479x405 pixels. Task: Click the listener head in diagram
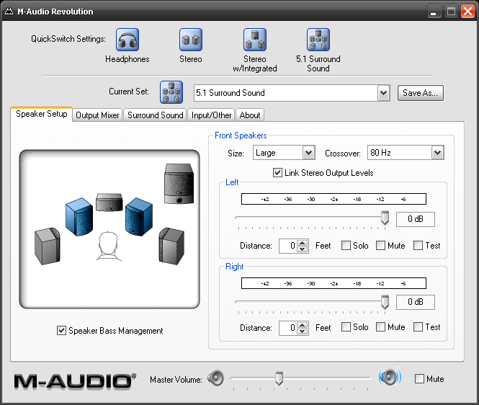(109, 246)
